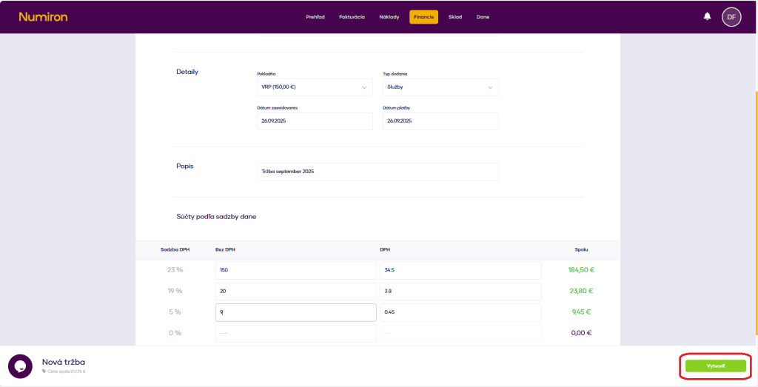This screenshot has width=758, height=387.
Task: Open the DF user avatar menu
Action: [x=731, y=16]
